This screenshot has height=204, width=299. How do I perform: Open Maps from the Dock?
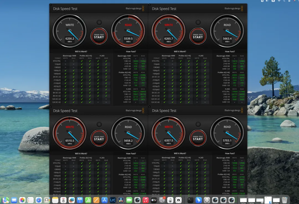pyautogui.click(x=6, y=200)
